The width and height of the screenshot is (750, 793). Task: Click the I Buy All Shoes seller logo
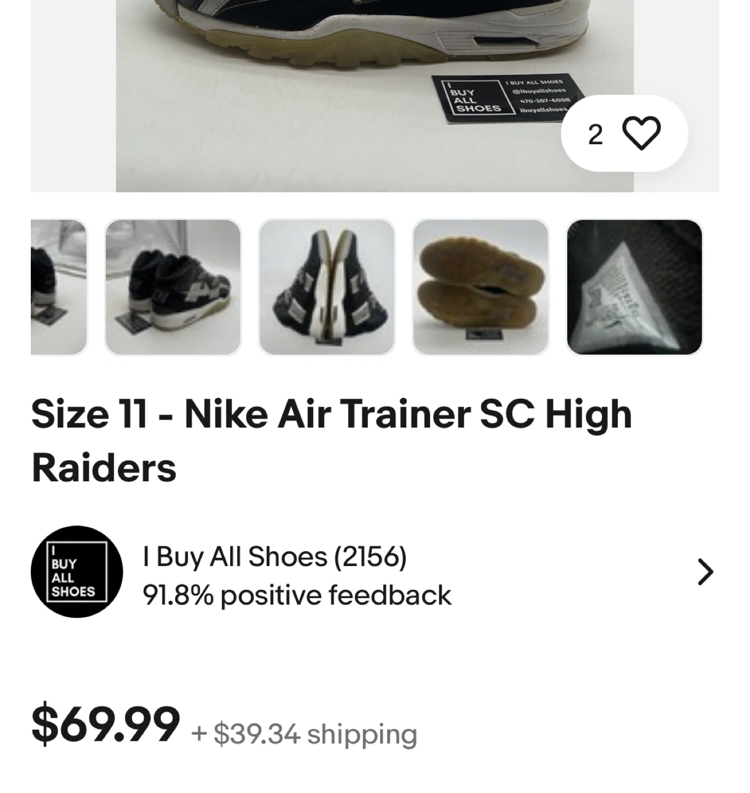tap(77, 572)
